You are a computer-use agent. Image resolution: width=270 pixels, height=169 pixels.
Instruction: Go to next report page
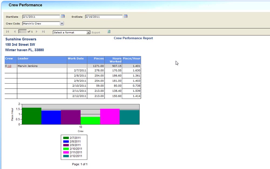[x=36, y=31]
